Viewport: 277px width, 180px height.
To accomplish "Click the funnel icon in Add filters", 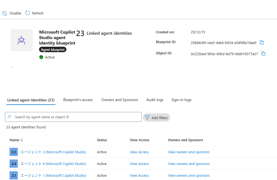I will (147, 118).
